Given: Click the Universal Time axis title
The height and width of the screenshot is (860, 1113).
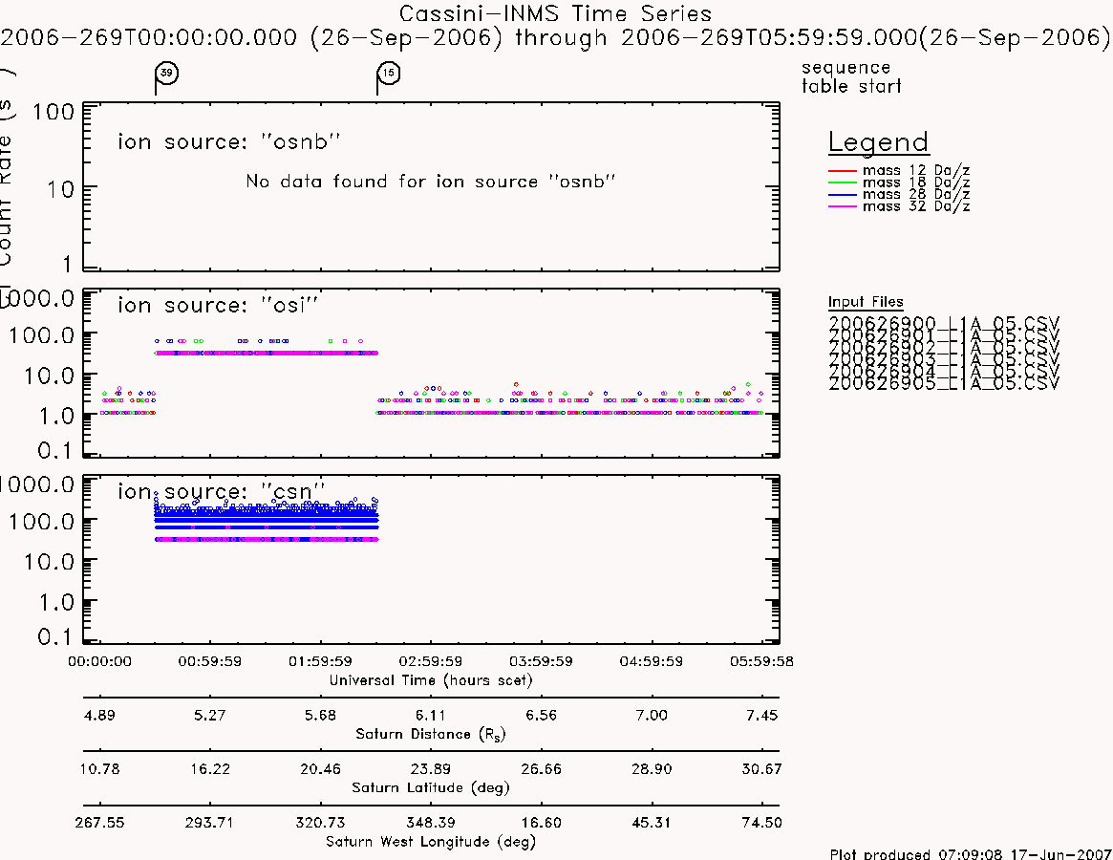Looking at the screenshot, I should coord(431,680).
